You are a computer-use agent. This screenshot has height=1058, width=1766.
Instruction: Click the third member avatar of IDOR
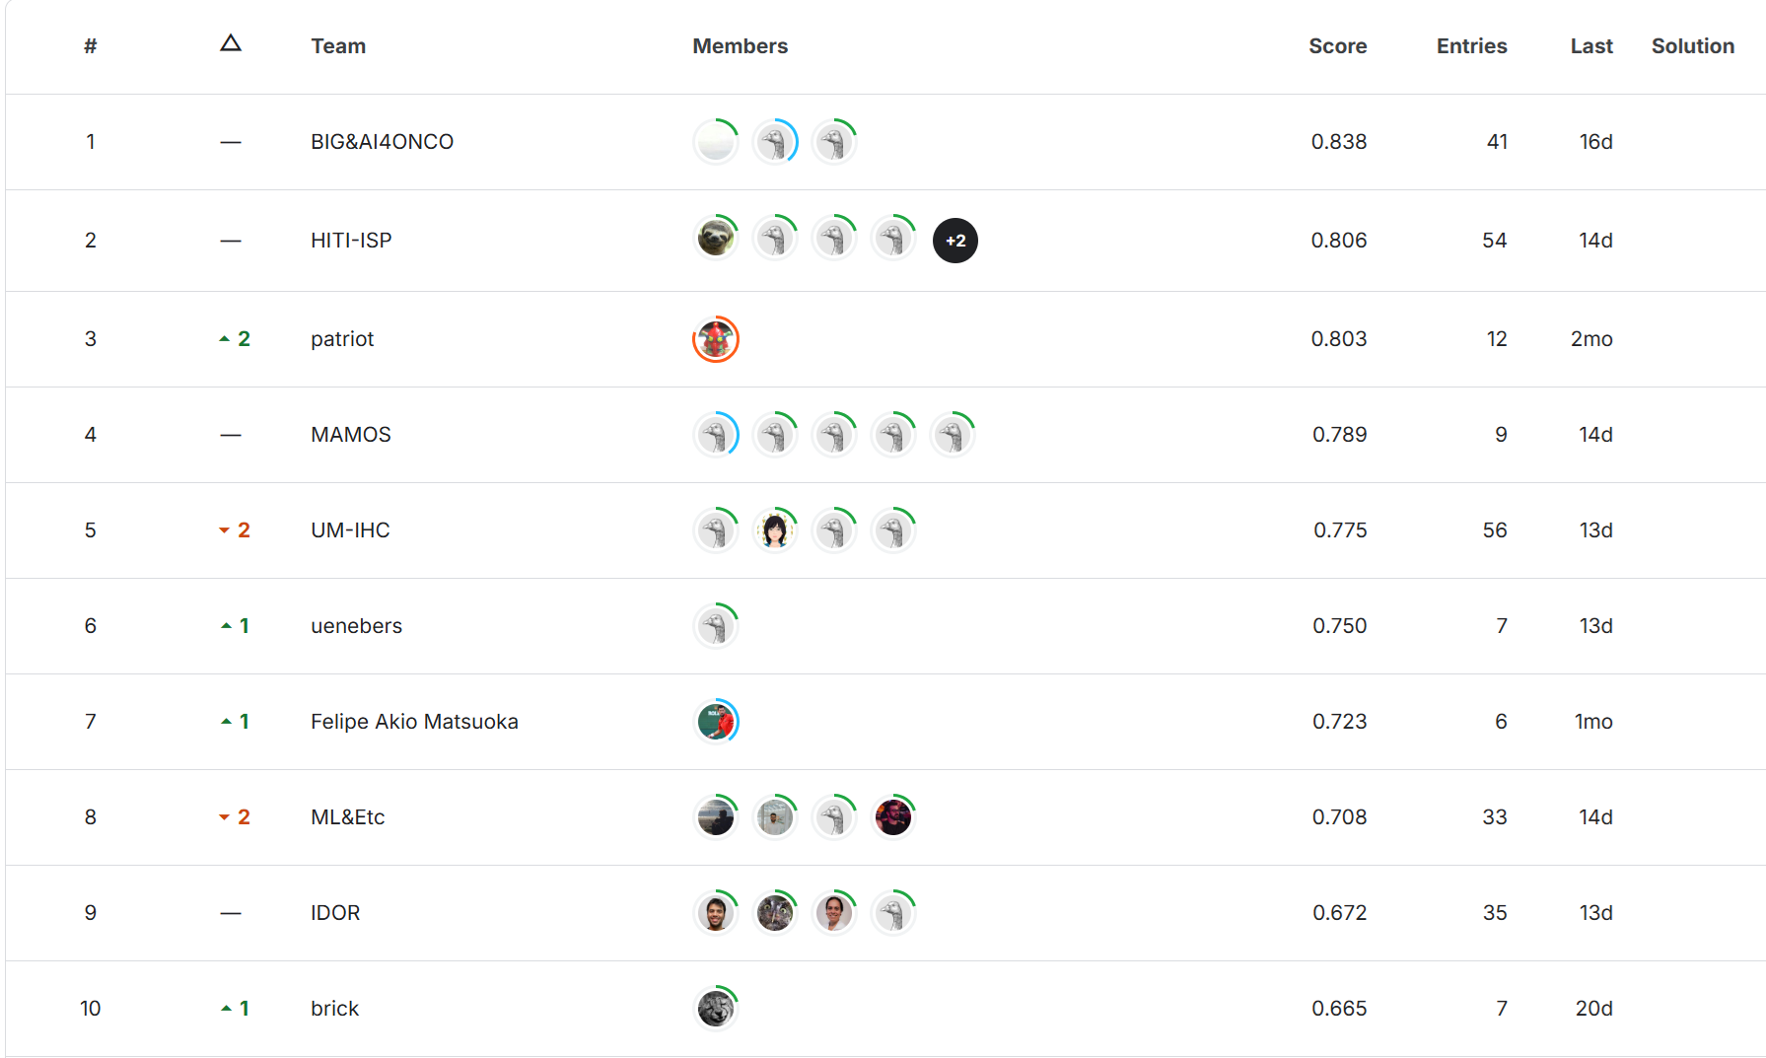tap(834, 913)
